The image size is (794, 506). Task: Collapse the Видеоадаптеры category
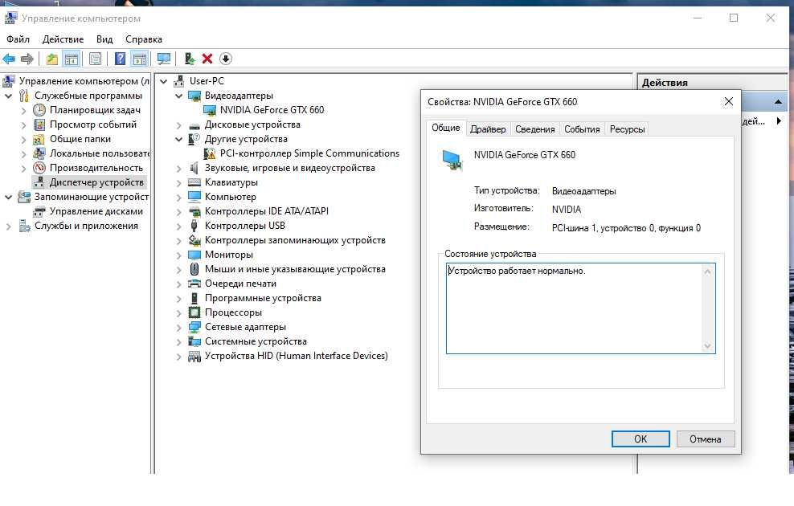(x=178, y=96)
